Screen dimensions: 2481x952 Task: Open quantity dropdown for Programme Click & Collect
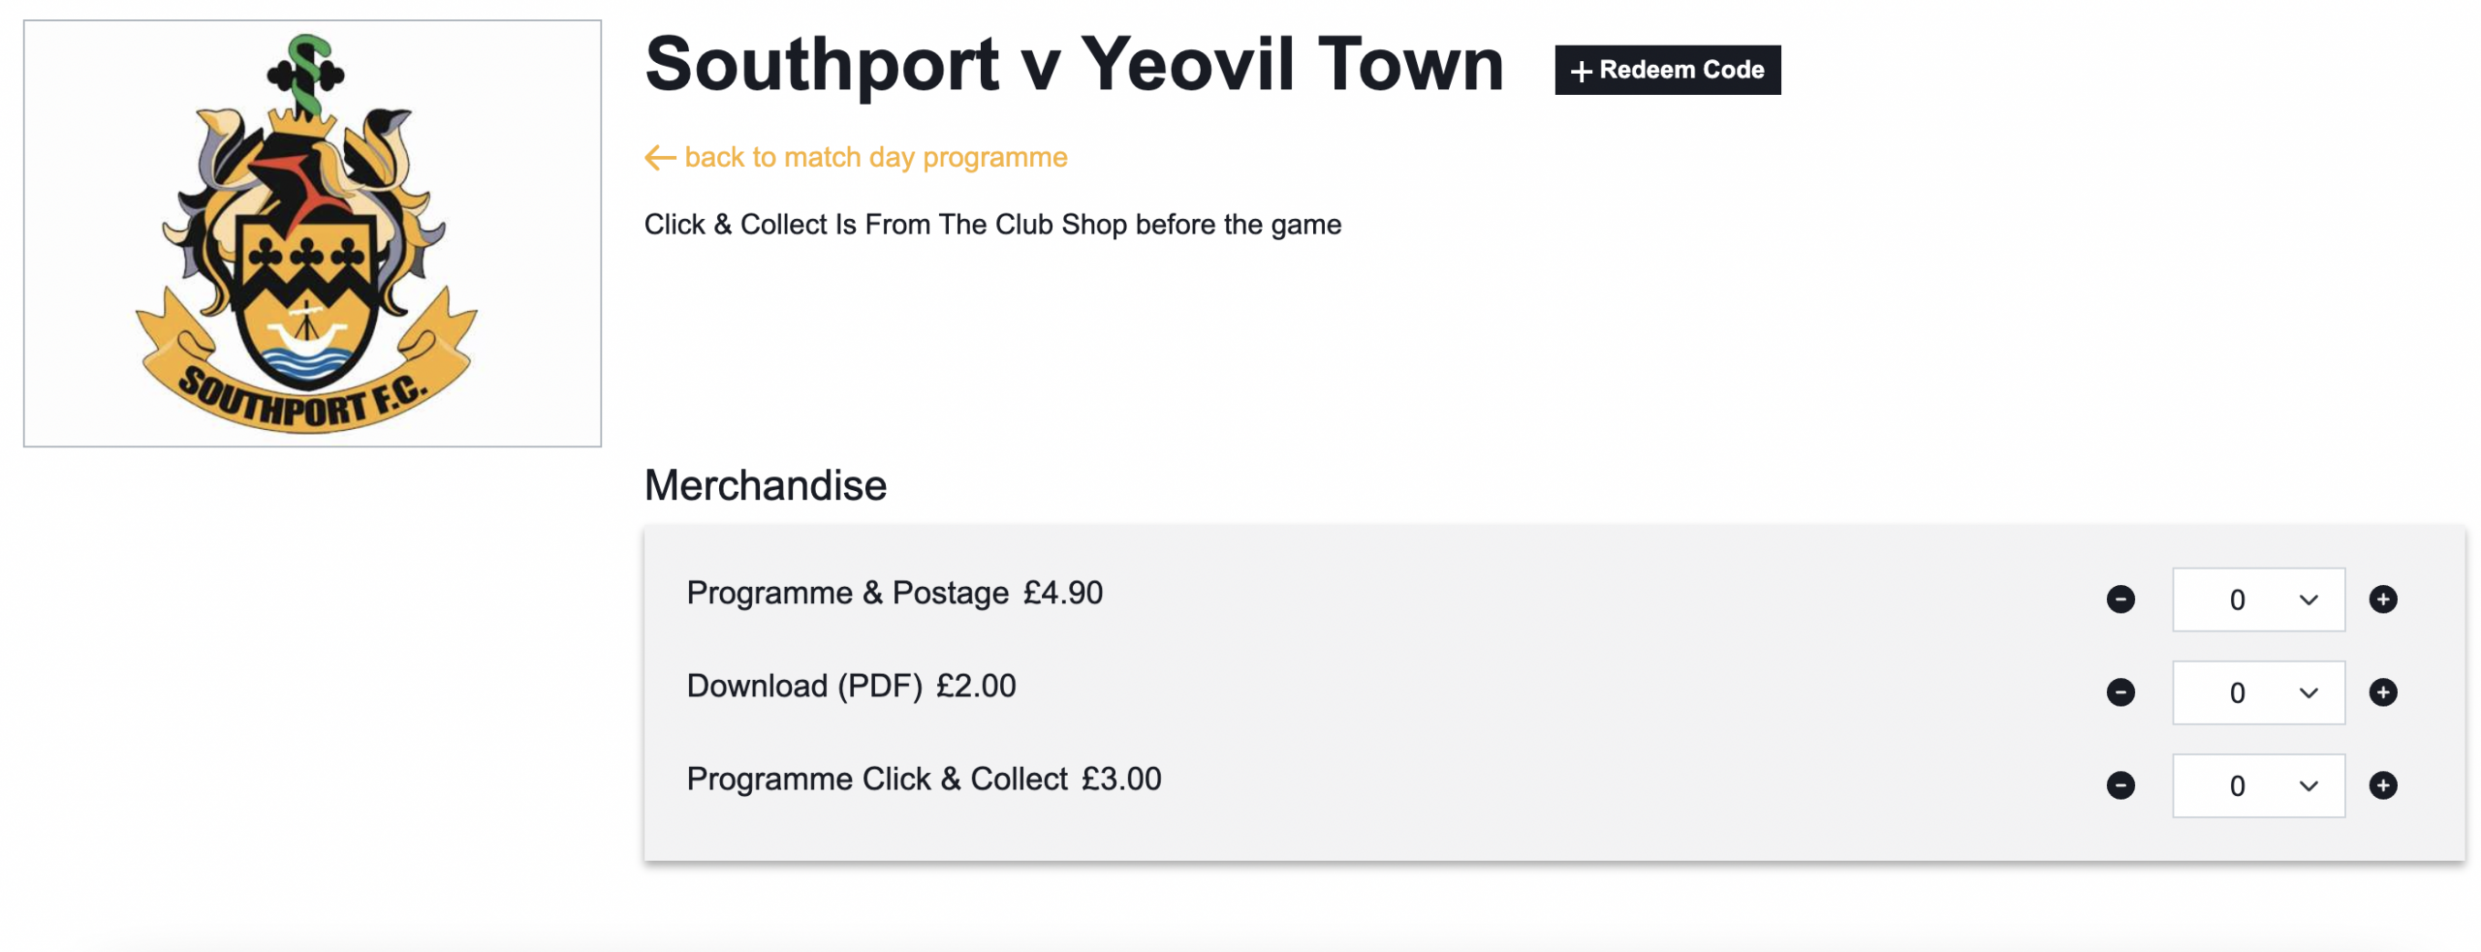point(2257,785)
